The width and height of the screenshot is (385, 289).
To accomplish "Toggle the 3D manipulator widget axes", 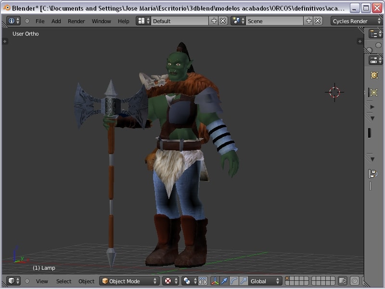I will point(215,281).
